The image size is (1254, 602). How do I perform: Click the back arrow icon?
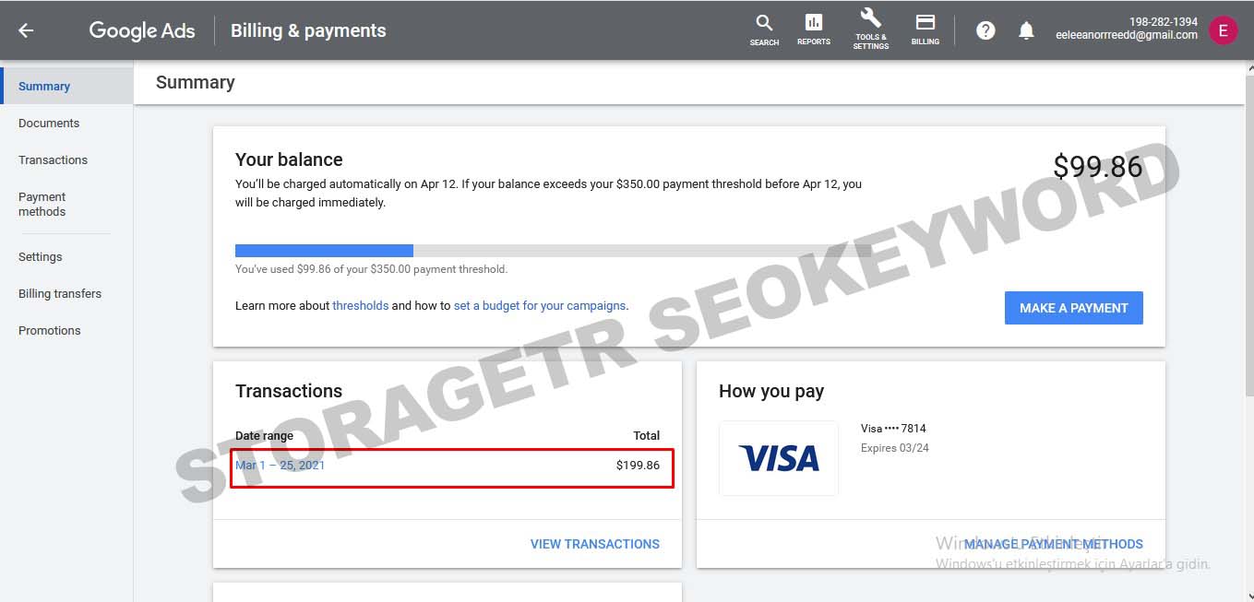[x=26, y=30]
